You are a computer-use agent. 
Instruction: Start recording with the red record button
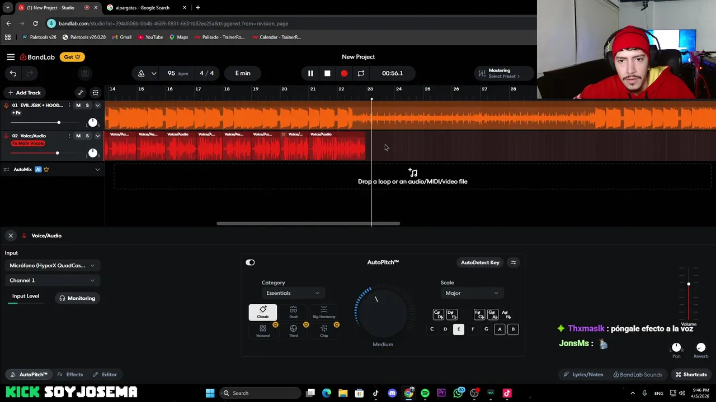pos(344,73)
